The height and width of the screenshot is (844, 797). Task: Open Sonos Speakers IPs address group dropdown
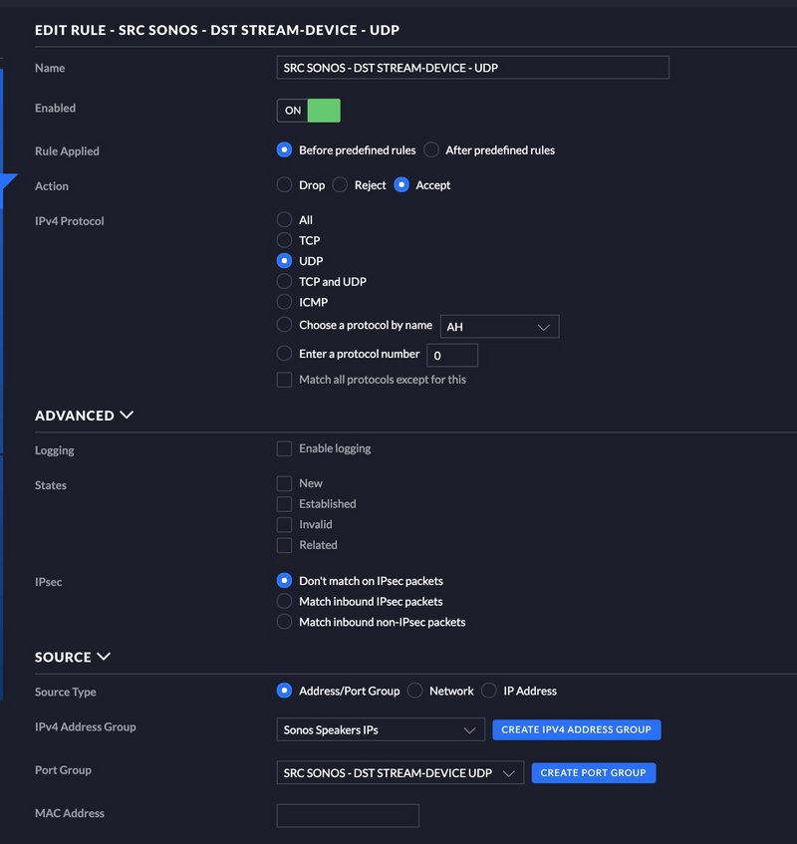tap(381, 729)
